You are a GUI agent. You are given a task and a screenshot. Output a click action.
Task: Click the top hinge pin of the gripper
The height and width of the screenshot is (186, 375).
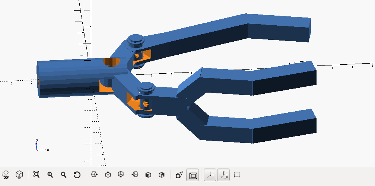click(136, 40)
